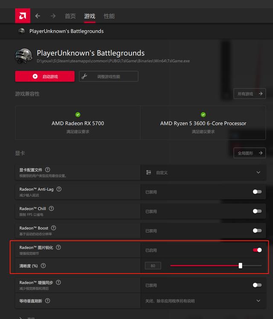273x319 pixels.
Task: Click the red 启动游戏 button
Action: tap(45, 77)
